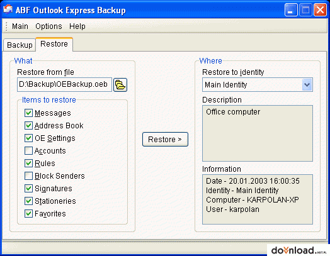The height and width of the screenshot is (256, 330).
Task: Click the 'Items to restore' group label
Action: point(49,100)
